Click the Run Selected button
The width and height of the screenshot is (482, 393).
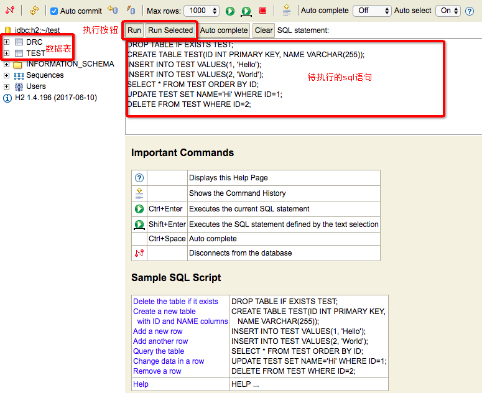click(x=170, y=30)
